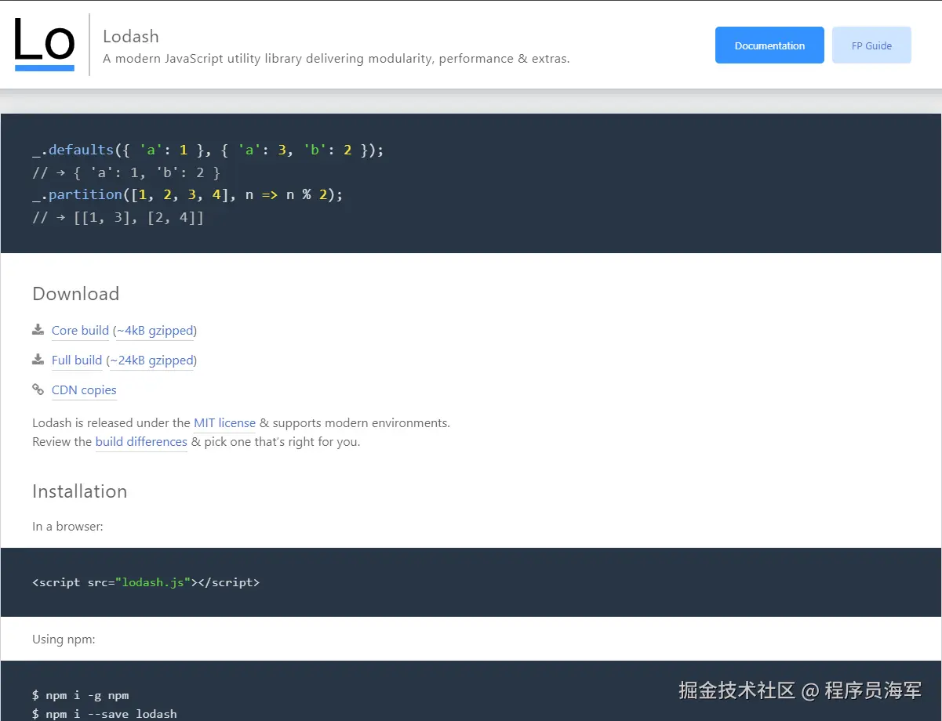Click the "Using npm:" text
Screen dimensions: 942x721
pyautogui.click(x=64, y=639)
